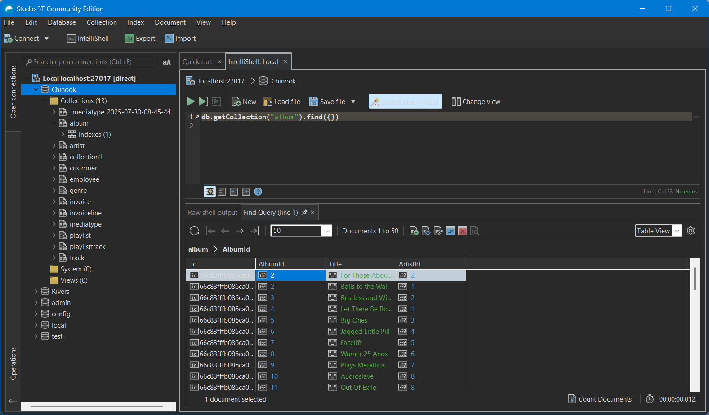Click the Count Documents button

pyautogui.click(x=600, y=399)
